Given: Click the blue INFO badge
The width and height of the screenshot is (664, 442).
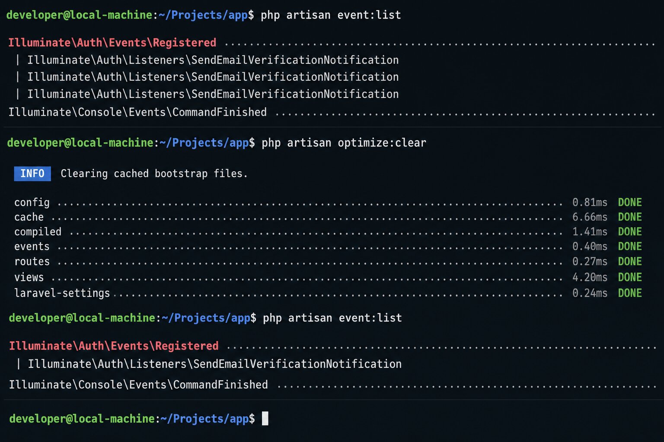Looking at the screenshot, I should click(32, 174).
